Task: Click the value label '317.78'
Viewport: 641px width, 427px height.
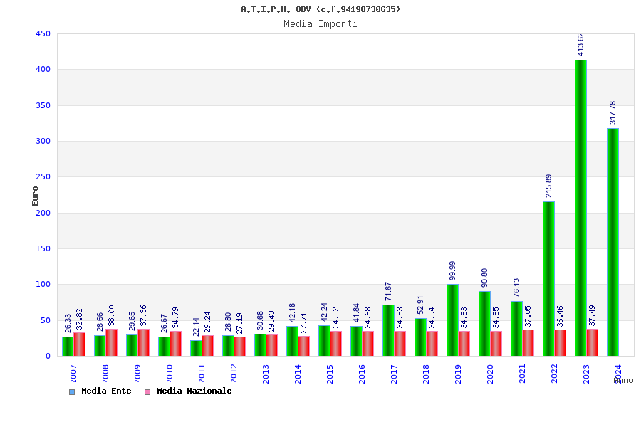Action: tap(613, 112)
